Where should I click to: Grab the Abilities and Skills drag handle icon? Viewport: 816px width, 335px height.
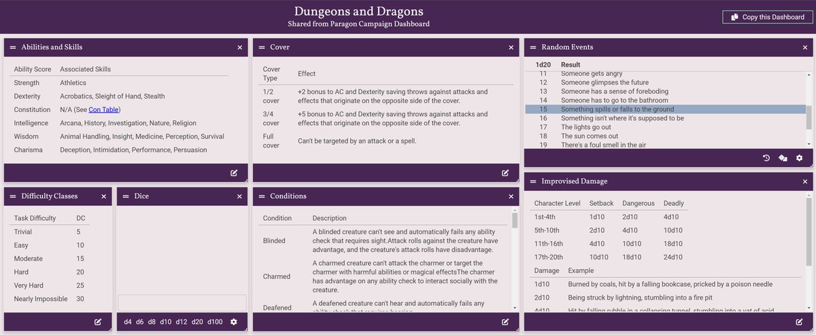pyautogui.click(x=13, y=48)
